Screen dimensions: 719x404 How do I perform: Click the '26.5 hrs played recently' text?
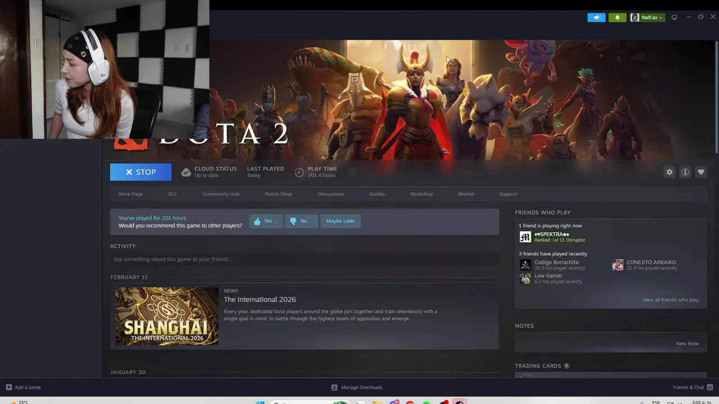point(559,268)
